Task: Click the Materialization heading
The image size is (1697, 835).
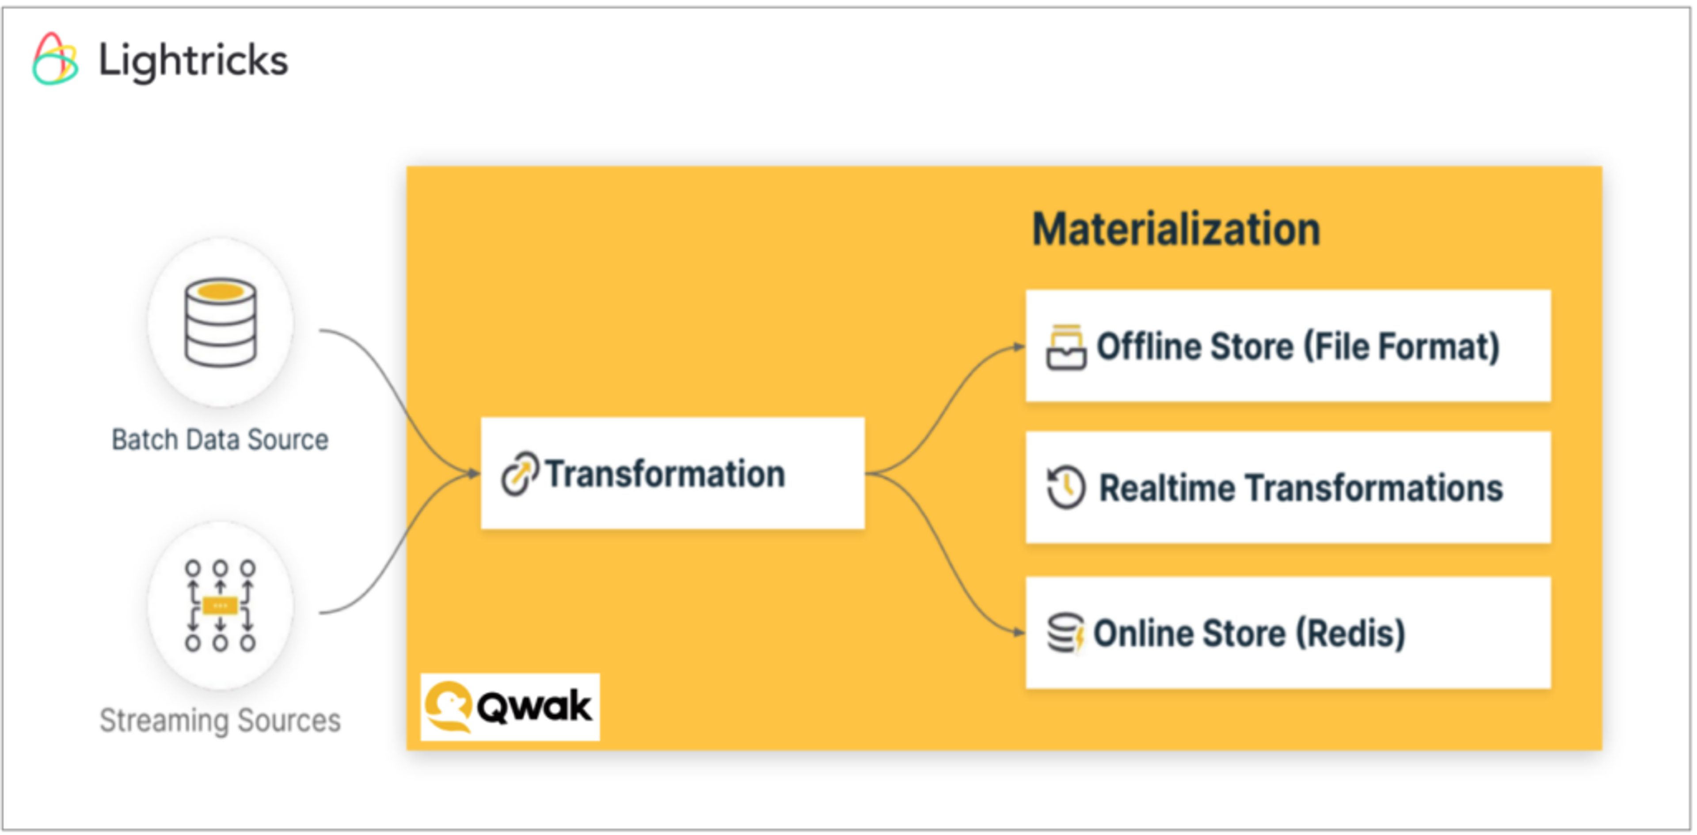Action: point(1176,229)
